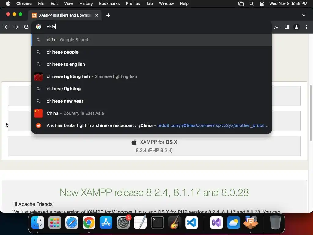Open the History menu
This screenshot has width=313, height=235.
click(x=86, y=4)
